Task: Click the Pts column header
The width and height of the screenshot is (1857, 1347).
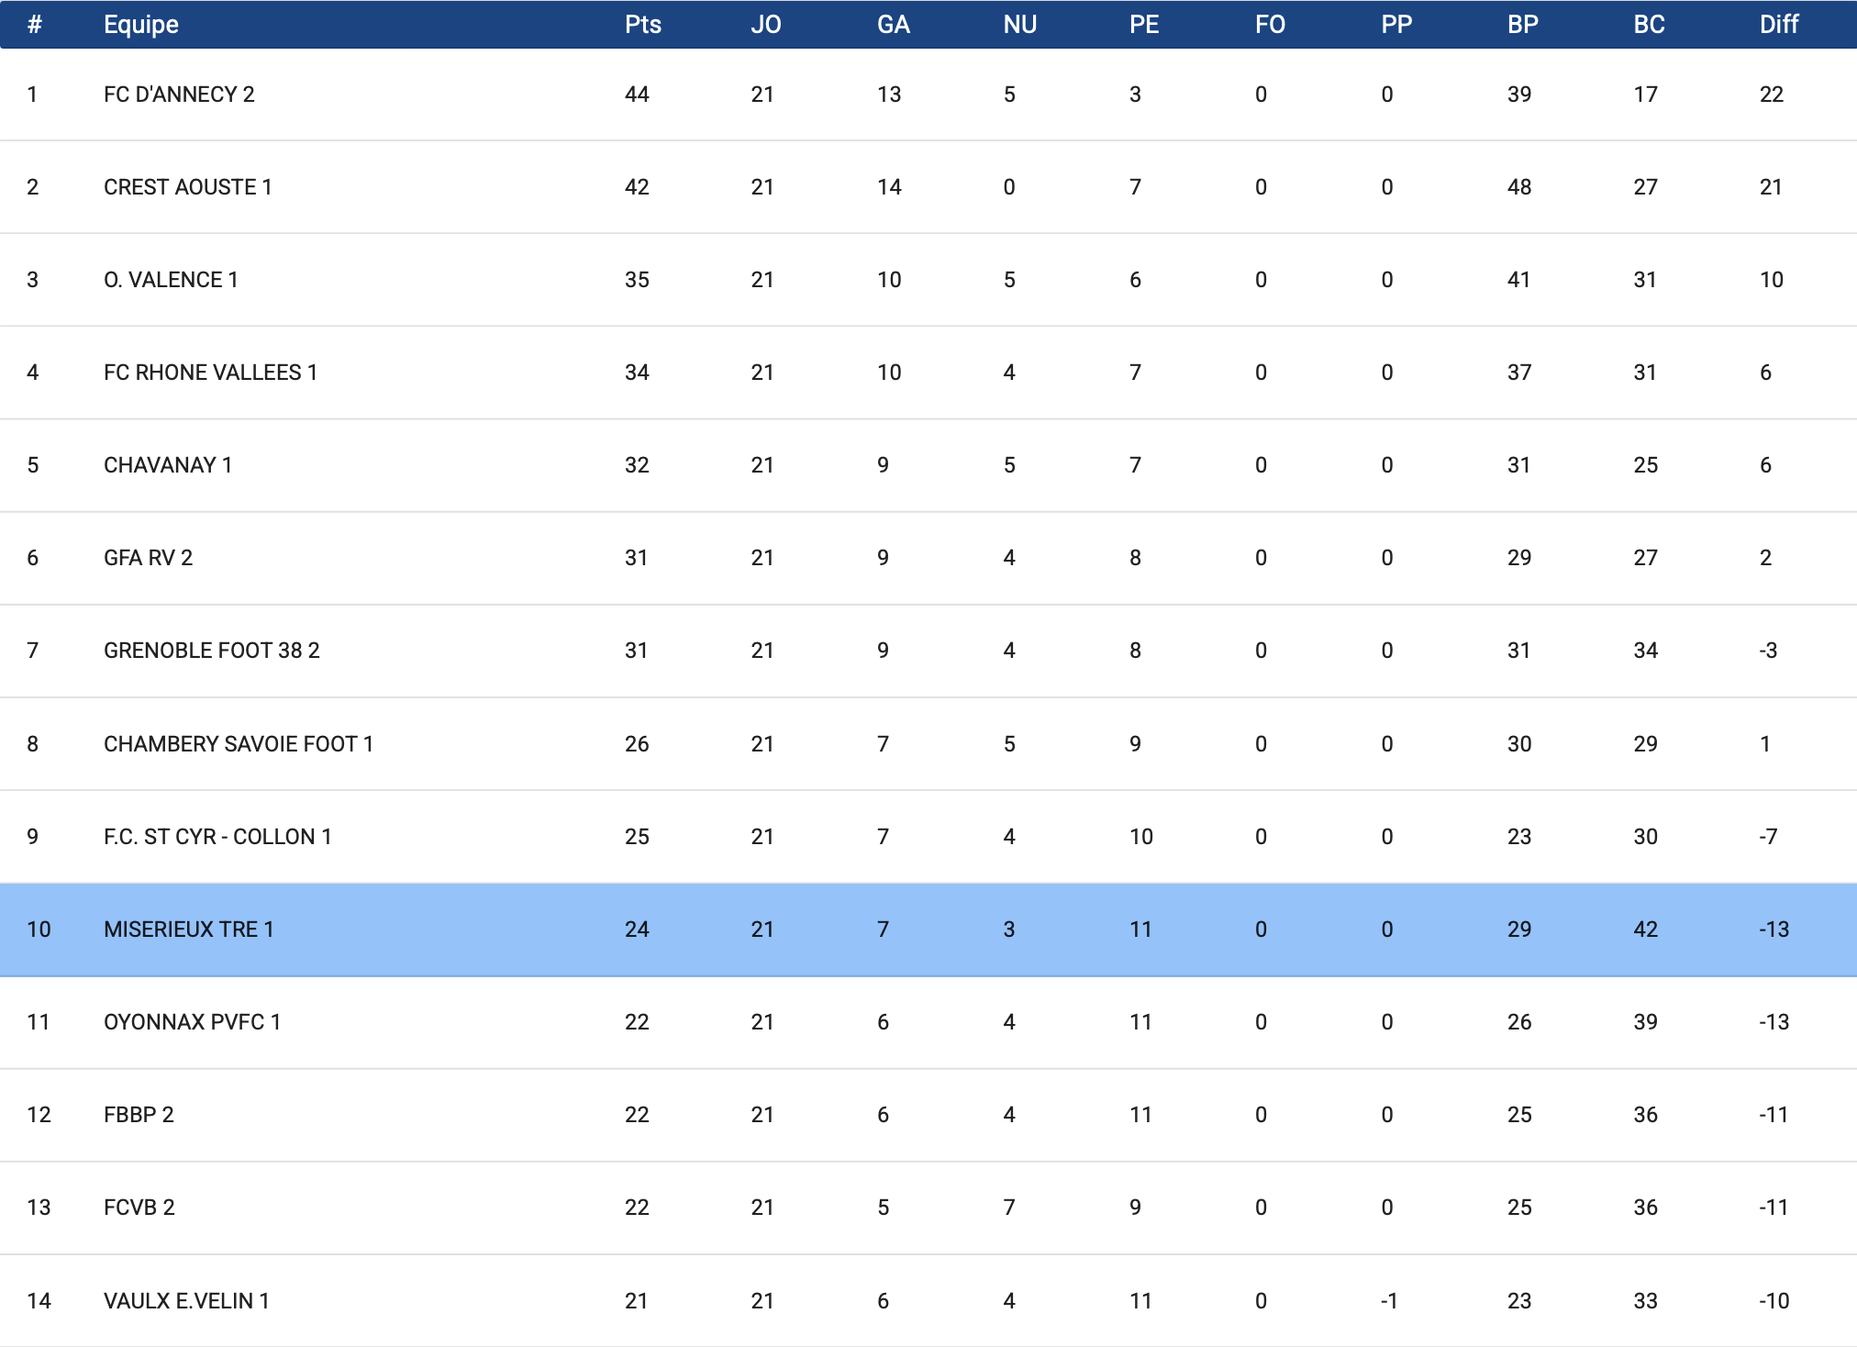Action: [x=642, y=25]
